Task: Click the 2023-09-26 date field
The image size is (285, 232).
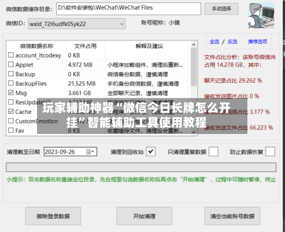Action: point(71,152)
